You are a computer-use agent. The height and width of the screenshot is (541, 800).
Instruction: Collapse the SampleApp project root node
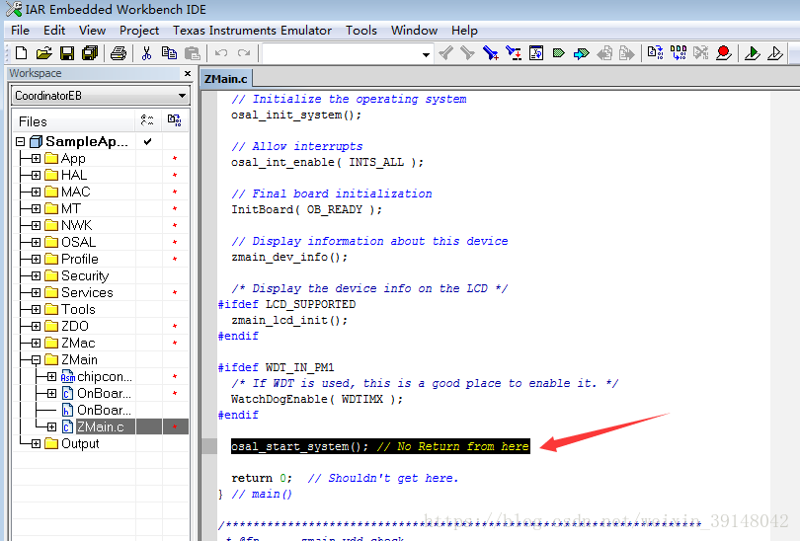point(21,142)
